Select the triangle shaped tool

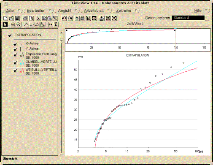(37, 25)
